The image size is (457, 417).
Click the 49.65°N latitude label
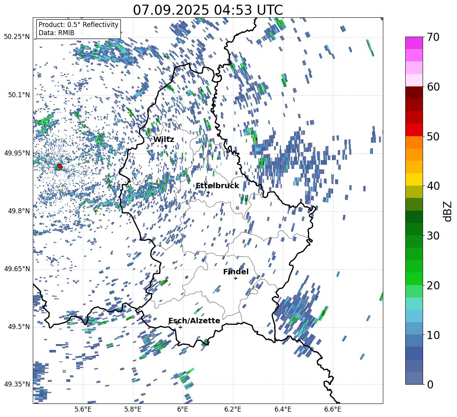point(17,269)
